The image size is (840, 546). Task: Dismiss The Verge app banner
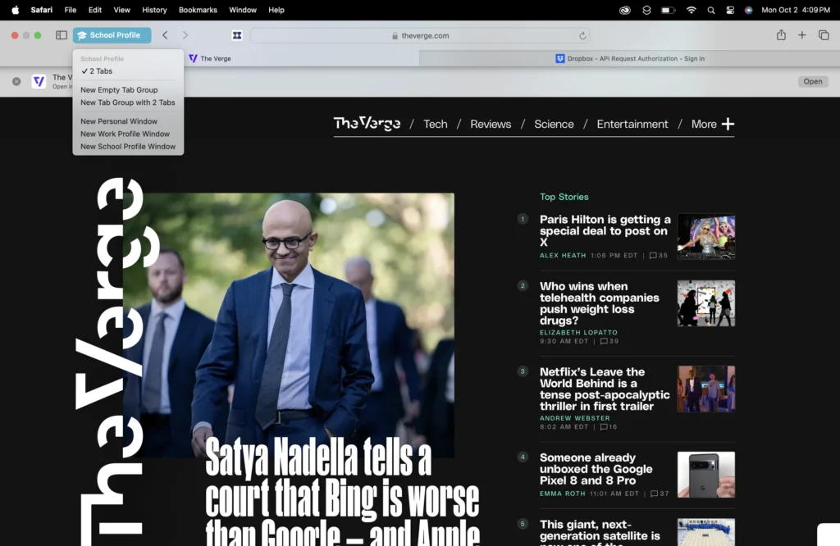(16, 81)
